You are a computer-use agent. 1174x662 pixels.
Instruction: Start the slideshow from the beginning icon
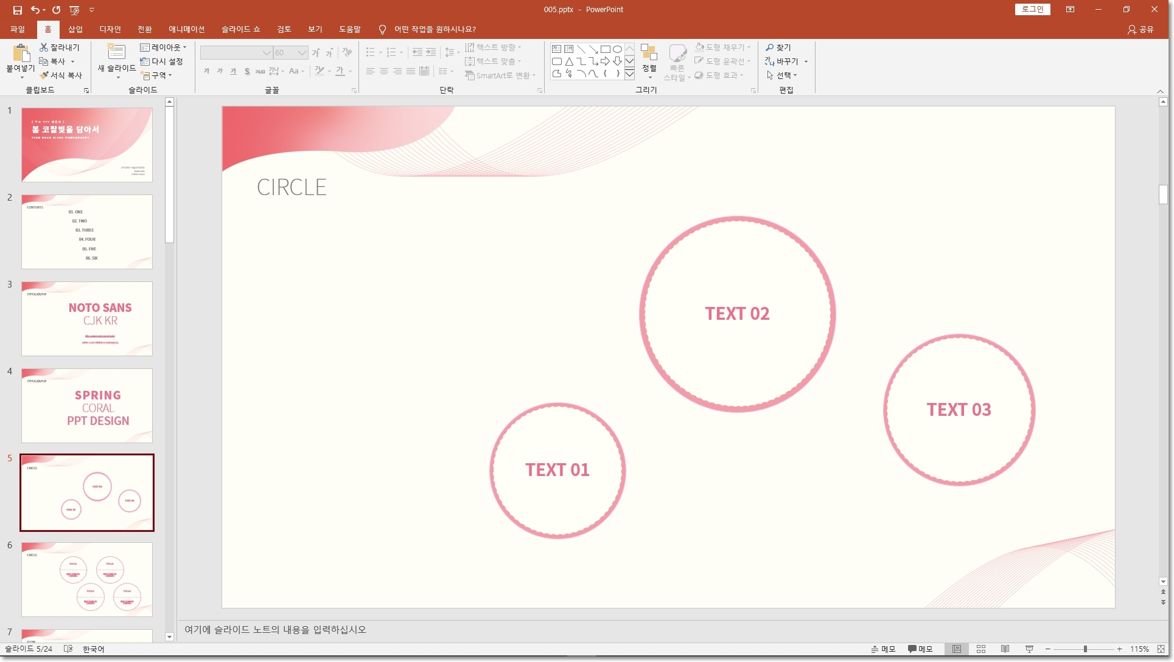tap(74, 10)
